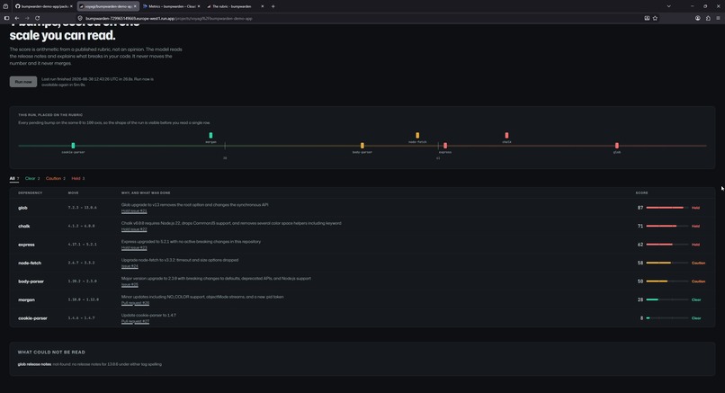Click the Clear status label for morgan

coord(696,299)
